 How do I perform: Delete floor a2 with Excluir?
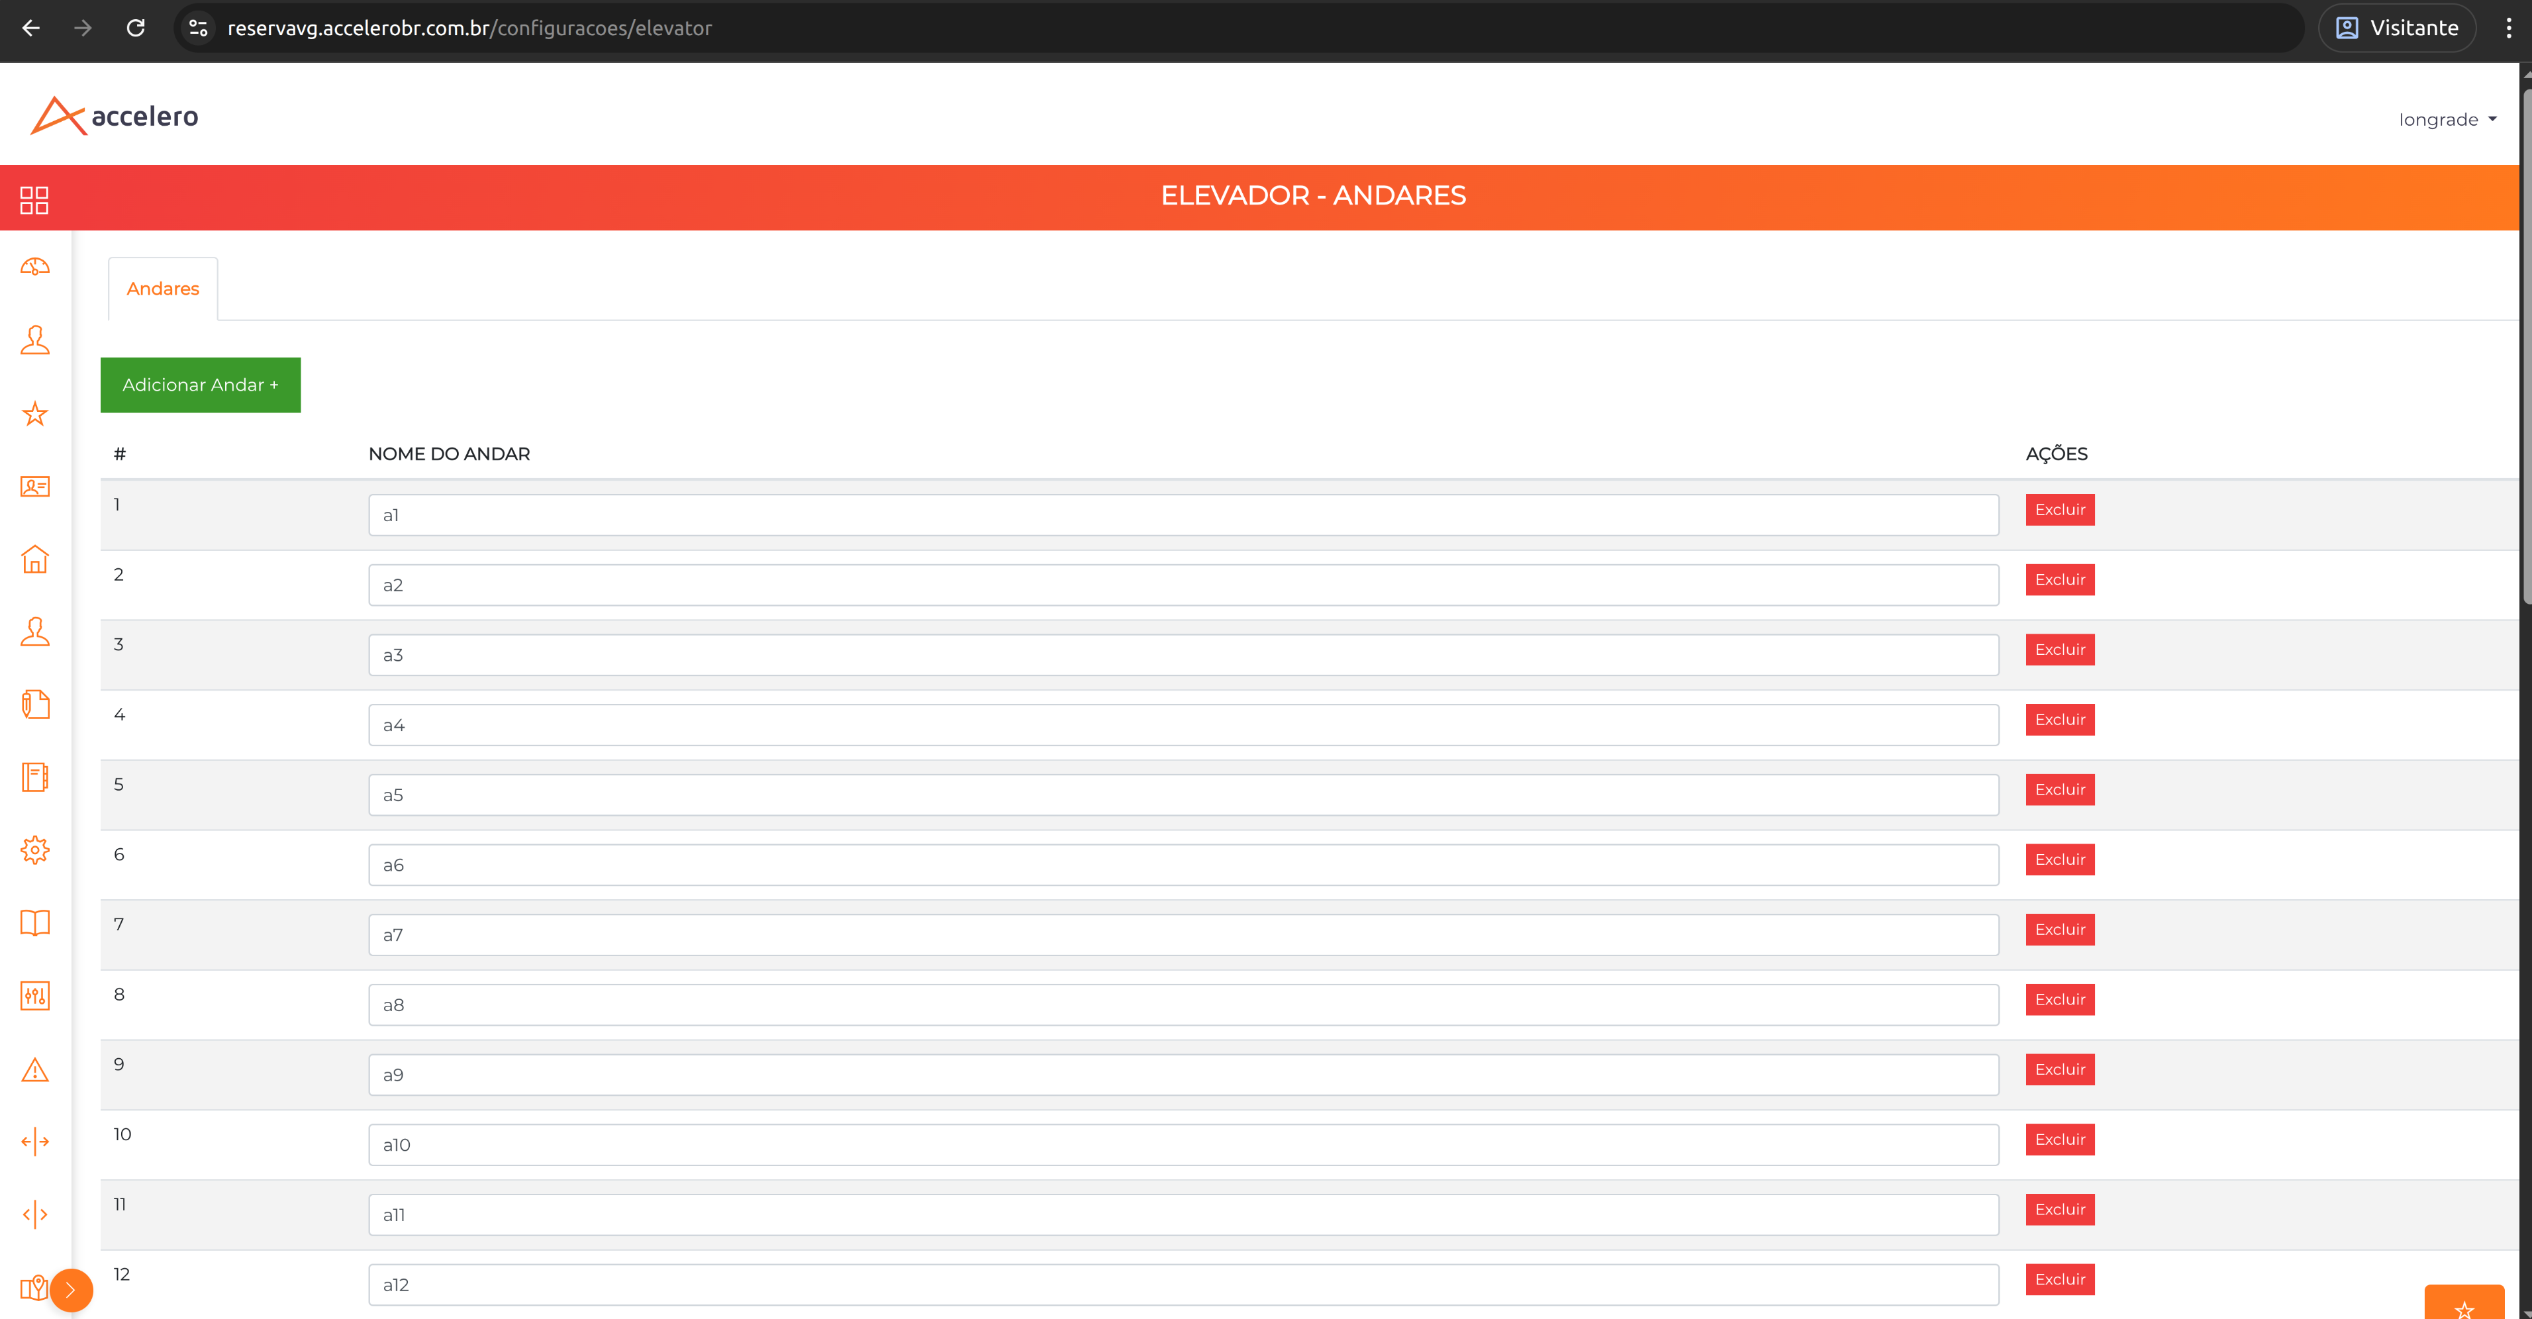pyautogui.click(x=2059, y=580)
